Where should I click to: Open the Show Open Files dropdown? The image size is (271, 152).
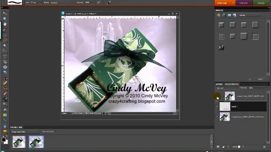(25, 132)
